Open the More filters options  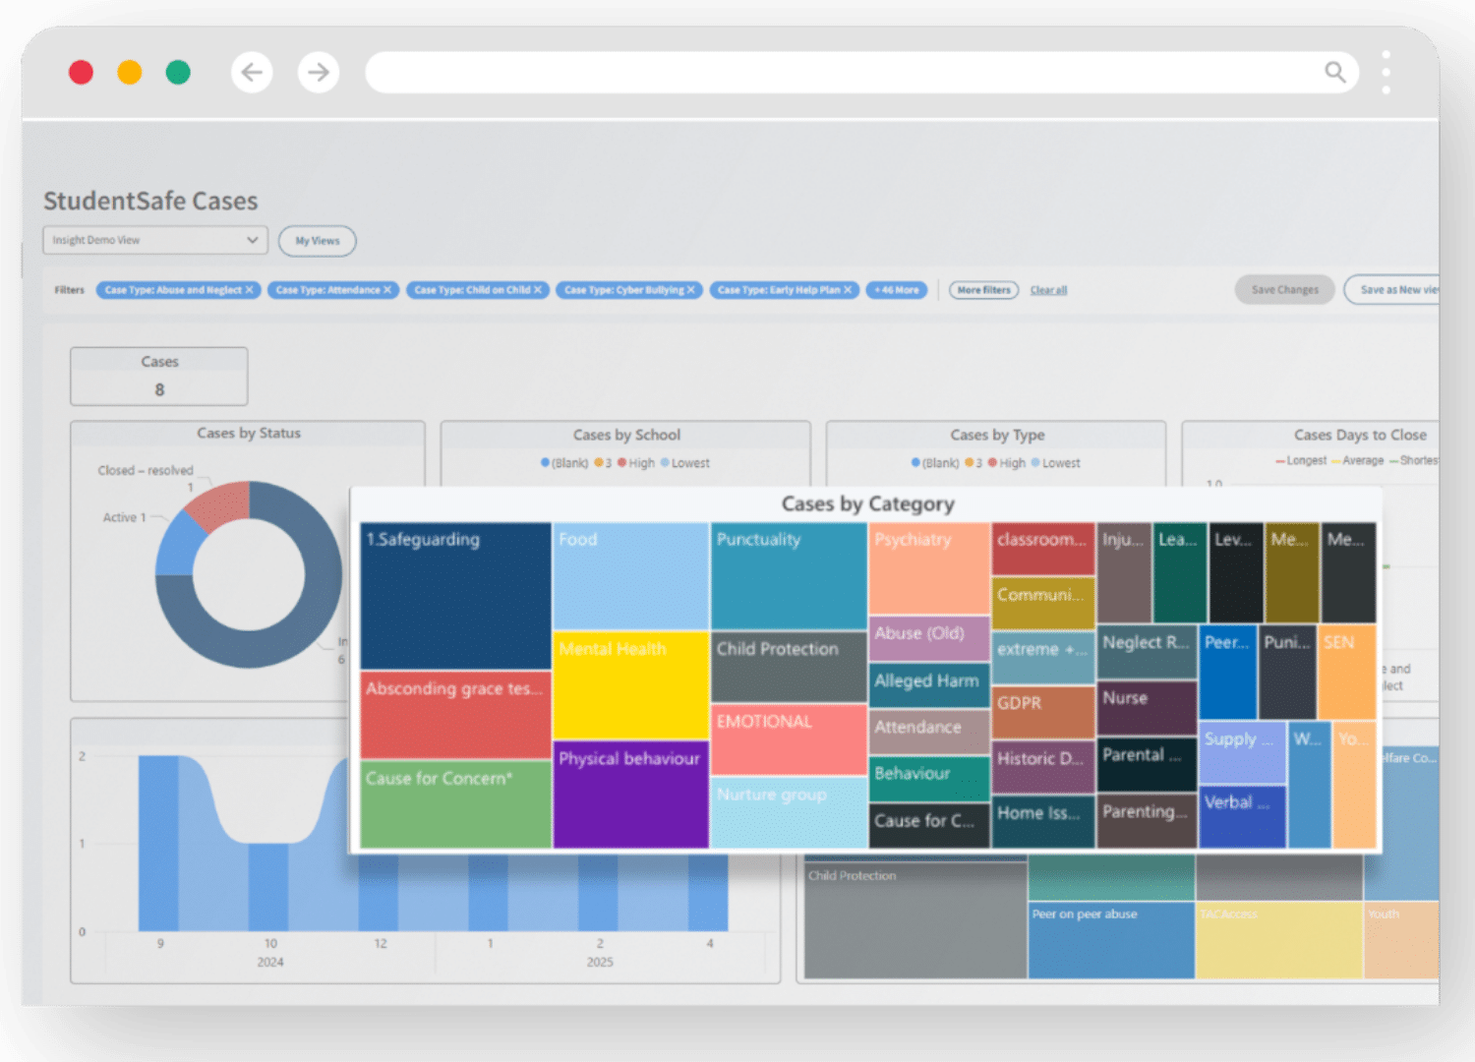983,290
